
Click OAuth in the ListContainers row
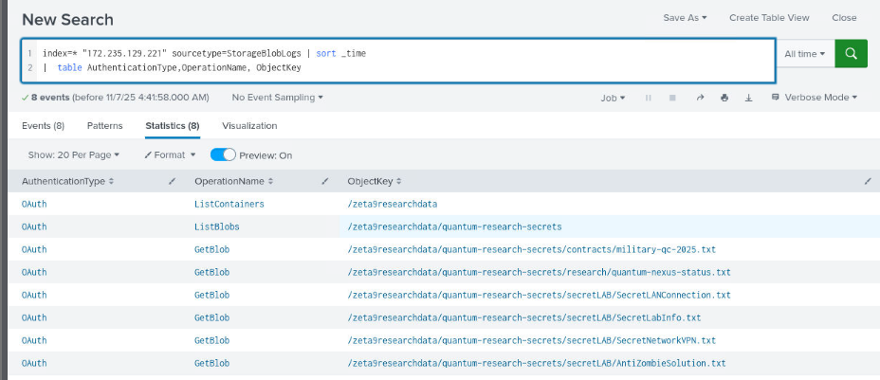pos(34,204)
